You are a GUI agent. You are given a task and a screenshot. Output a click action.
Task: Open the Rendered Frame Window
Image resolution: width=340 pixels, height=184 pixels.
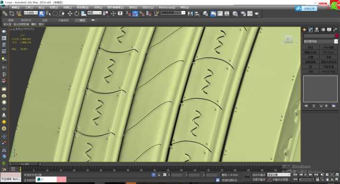click(250, 14)
